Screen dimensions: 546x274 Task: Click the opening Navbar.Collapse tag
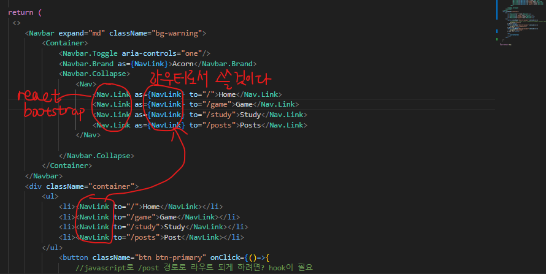pyautogui.click(x=94, y=74)
